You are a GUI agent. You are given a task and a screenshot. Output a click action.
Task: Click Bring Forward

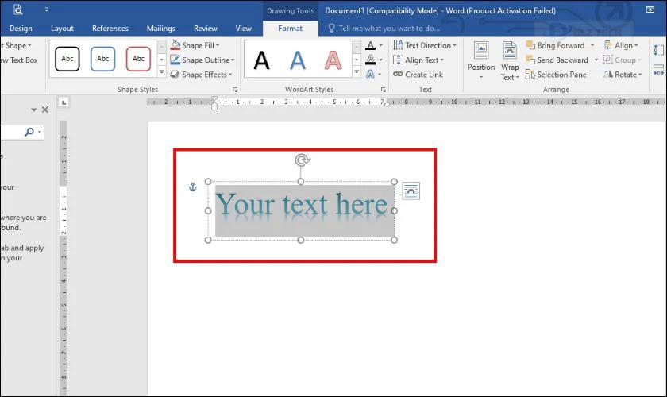point(556,45)
